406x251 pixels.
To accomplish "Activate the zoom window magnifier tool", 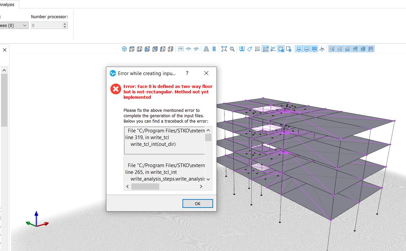I will tap(224, 49).
